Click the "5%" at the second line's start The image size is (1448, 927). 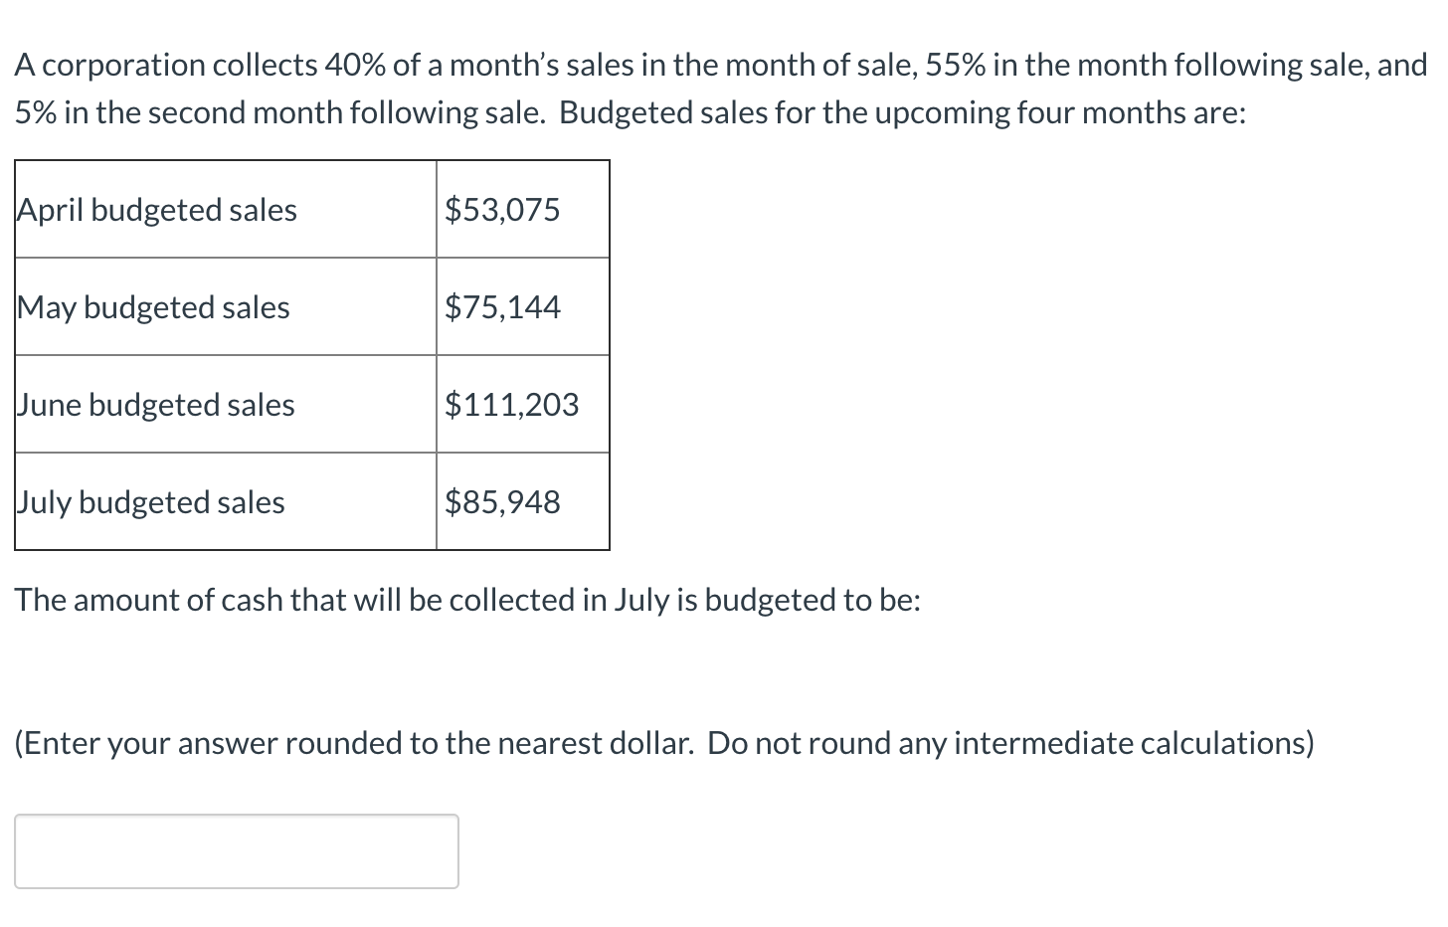point(36,113)
